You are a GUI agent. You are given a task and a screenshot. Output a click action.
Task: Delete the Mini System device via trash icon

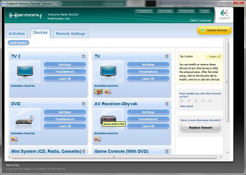tap(84, 151)
